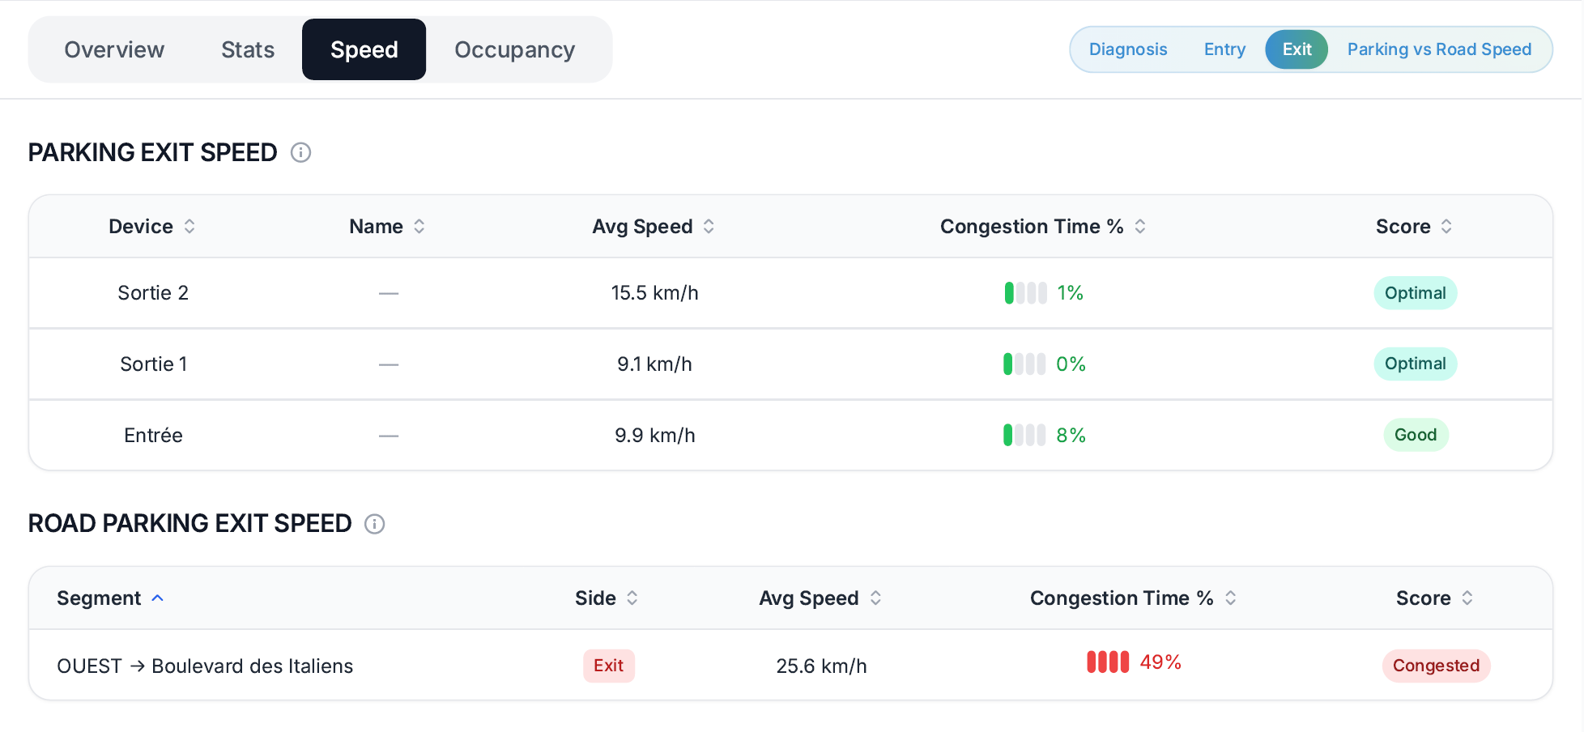Open the Overview tab
This screenshot has height=732, width=1584.
coord(114,49)
